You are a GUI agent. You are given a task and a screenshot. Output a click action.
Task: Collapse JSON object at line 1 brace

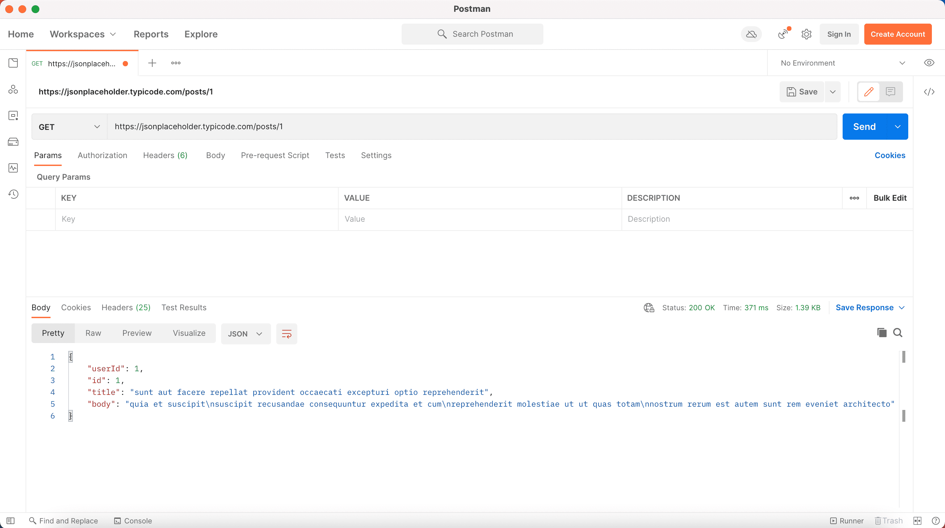(x=71, y=356)
